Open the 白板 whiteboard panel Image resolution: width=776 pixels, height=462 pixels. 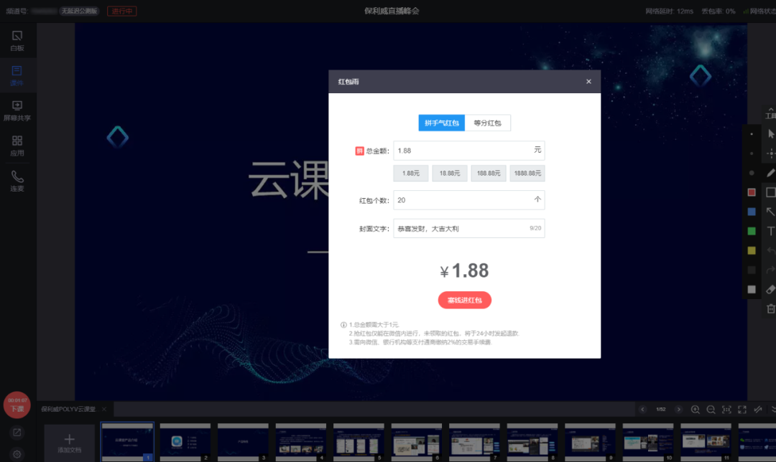tap(17, 39)
